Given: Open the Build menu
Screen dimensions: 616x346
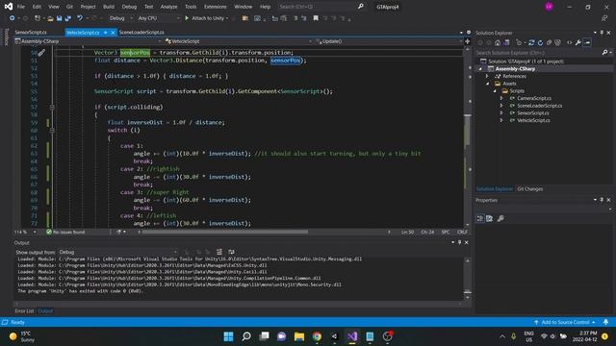Looking at the screenshot, I should coord(109,7).
